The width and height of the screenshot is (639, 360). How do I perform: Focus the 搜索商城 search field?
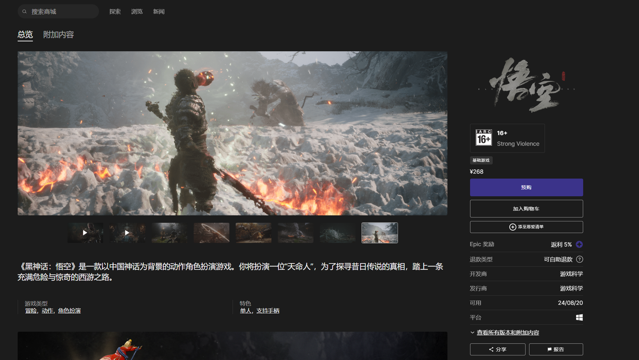[58, 12]
